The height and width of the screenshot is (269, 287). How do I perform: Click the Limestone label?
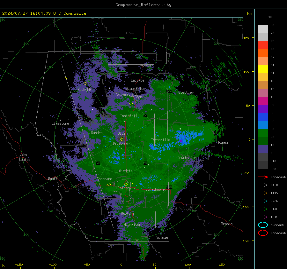point(60,123)
